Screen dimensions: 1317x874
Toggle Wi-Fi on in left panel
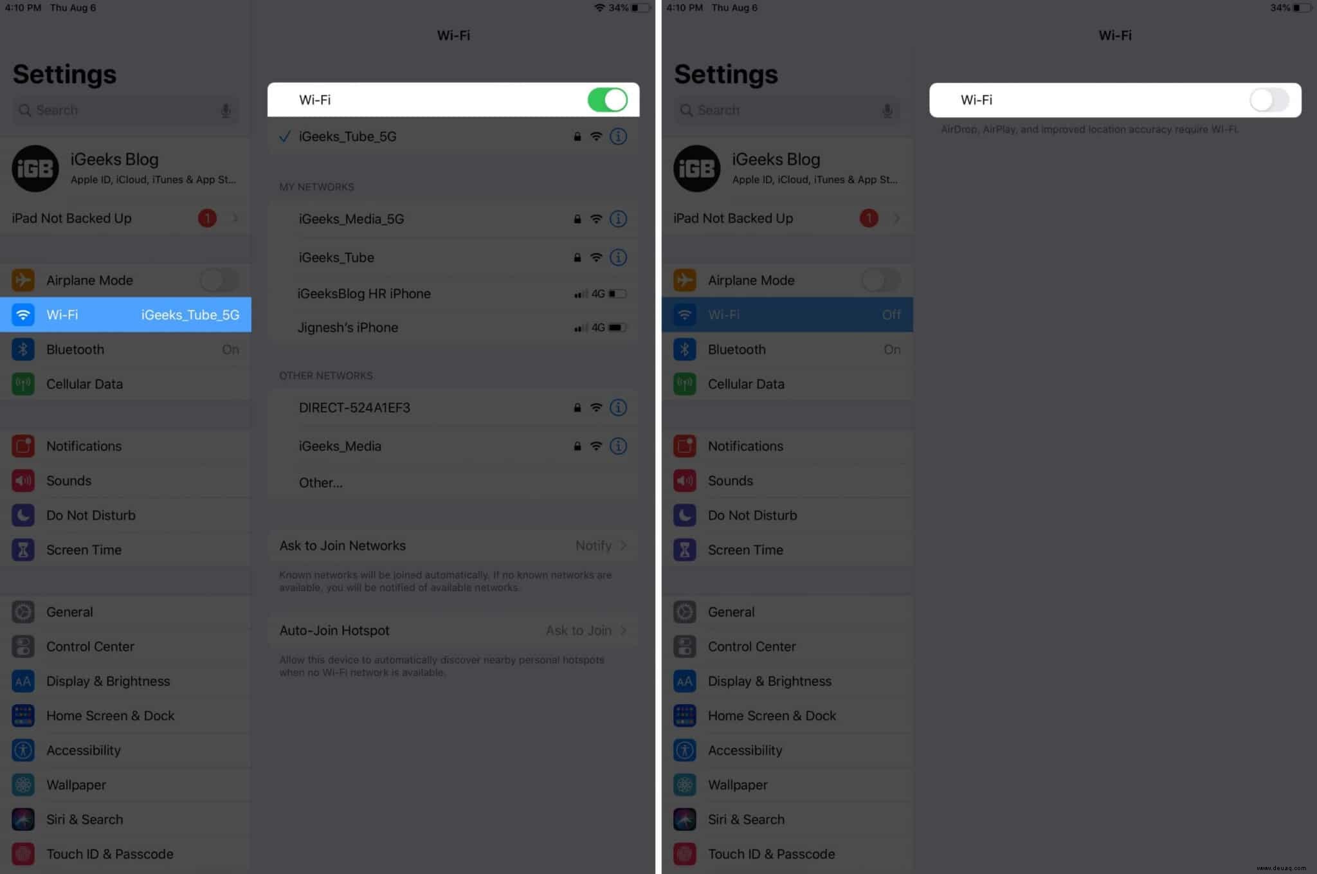[605, 100]
